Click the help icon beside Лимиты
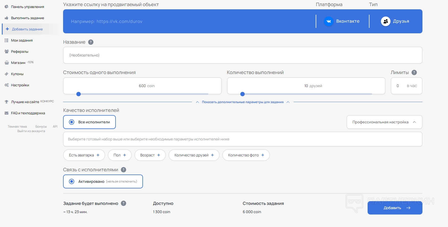 [x=414, y=72]
